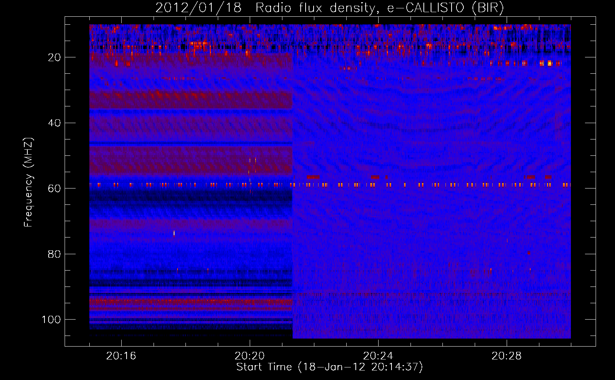The image size is (615, 380).
Task: Select the time tick label '20:20'
Action: coord(250,356)
